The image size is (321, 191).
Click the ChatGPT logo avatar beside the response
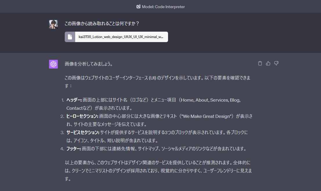coord(53,64)
